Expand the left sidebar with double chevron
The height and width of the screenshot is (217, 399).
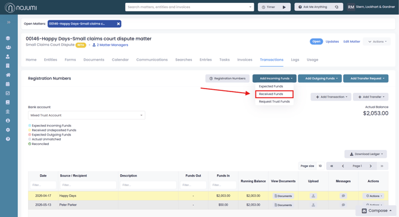pyautogui.click(x=8, y=23)
